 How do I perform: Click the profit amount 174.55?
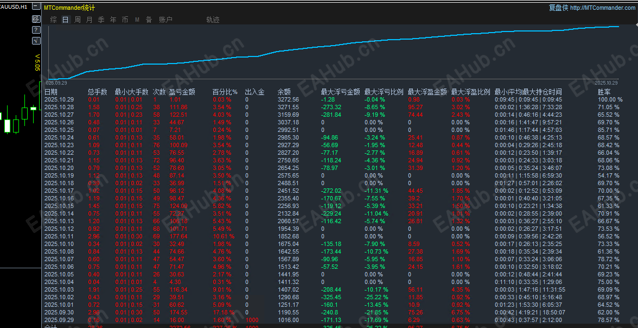click(x=178, y=312)
